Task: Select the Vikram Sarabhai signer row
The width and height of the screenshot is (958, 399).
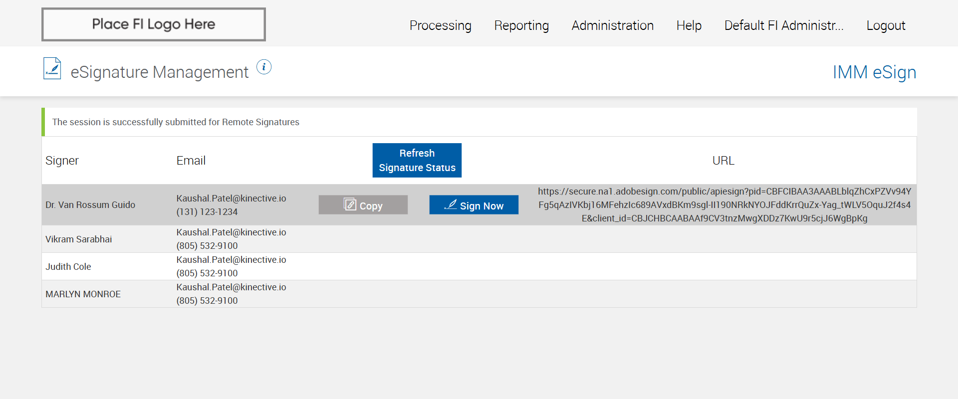Action: (x=79, y=239)
